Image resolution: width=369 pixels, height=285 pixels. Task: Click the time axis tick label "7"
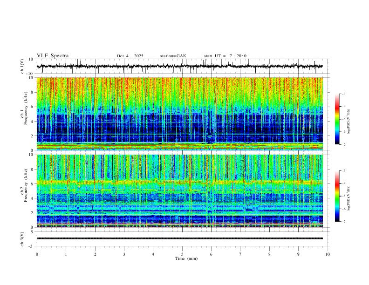click(x=240, y=254)
